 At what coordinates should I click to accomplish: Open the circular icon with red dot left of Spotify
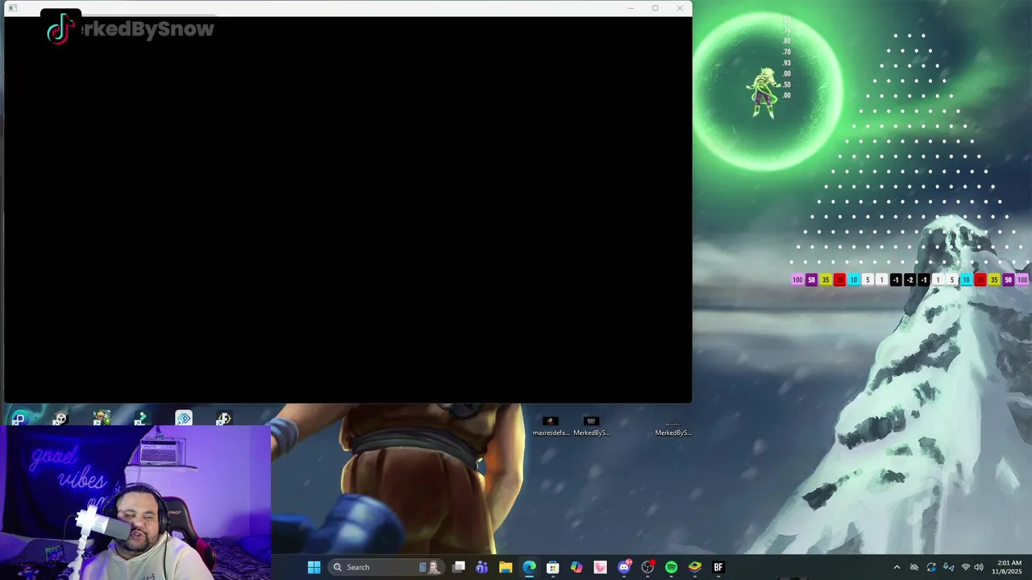647,567
